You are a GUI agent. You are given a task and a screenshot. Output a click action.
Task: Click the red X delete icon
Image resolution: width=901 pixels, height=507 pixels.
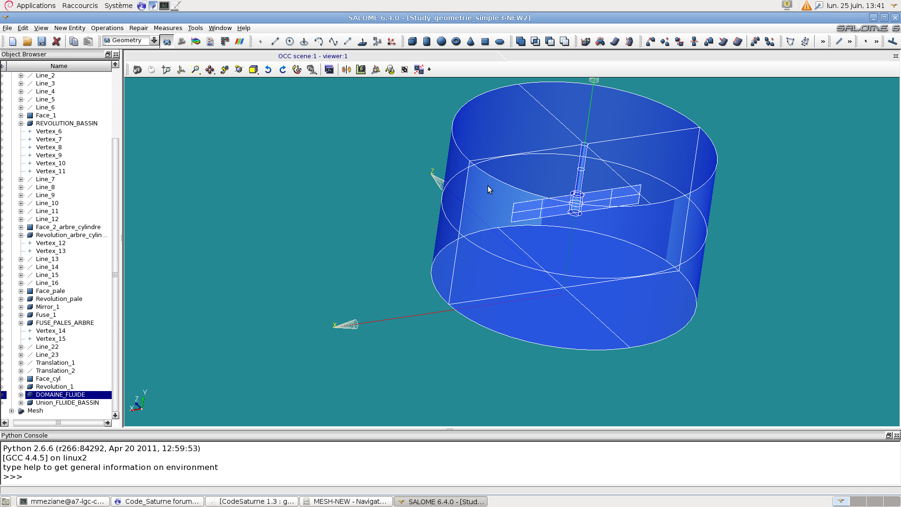(56, 41)
